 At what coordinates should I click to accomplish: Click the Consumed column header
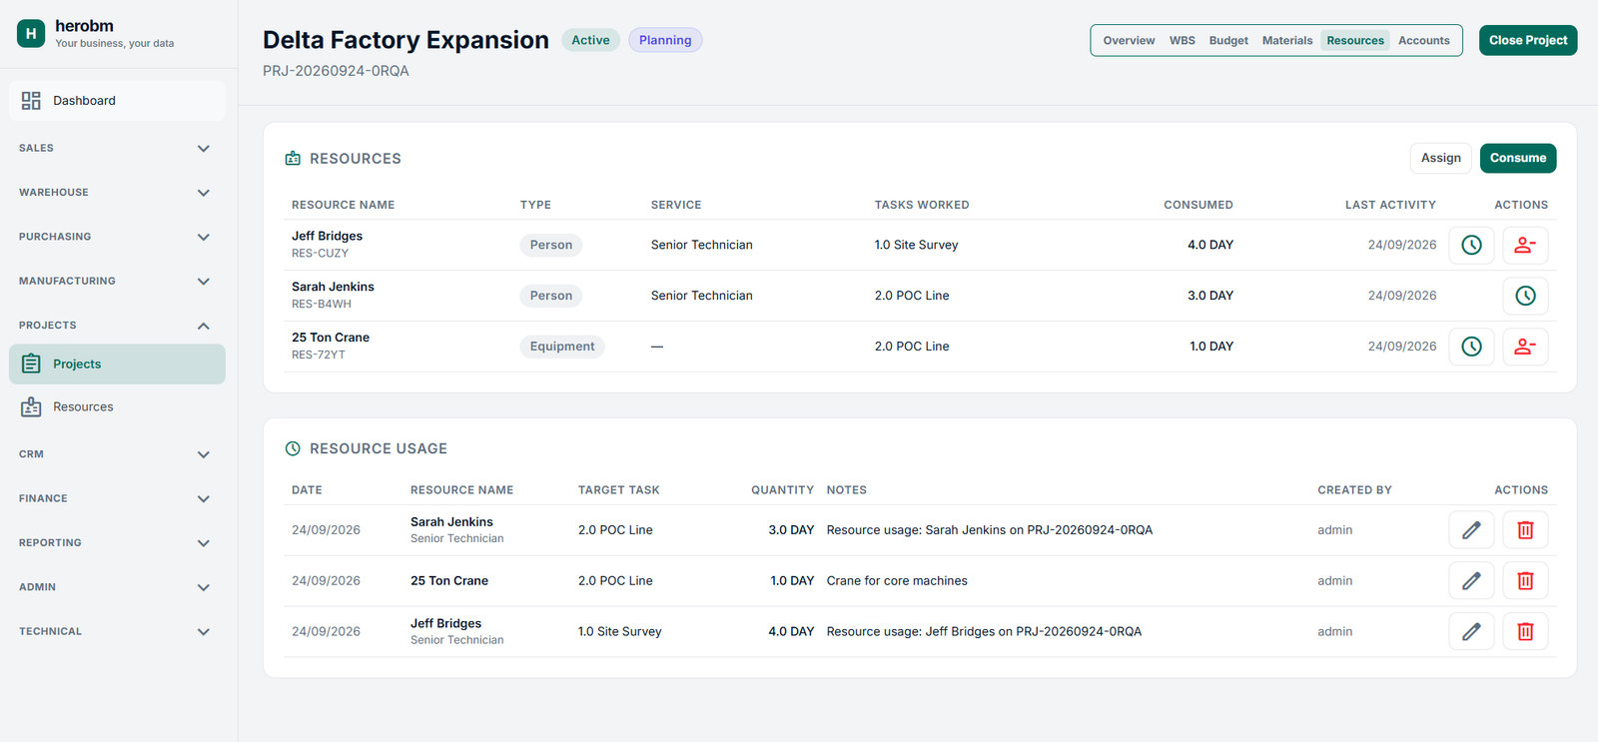pyautogui.click(x=1198, y=205)
